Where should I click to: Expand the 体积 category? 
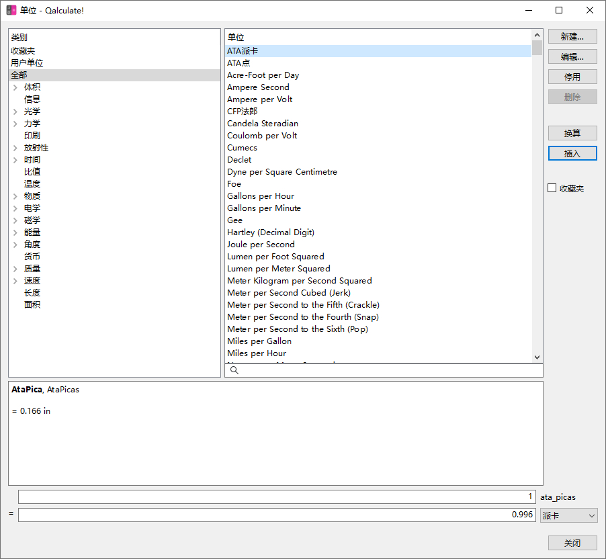(15, 87)
